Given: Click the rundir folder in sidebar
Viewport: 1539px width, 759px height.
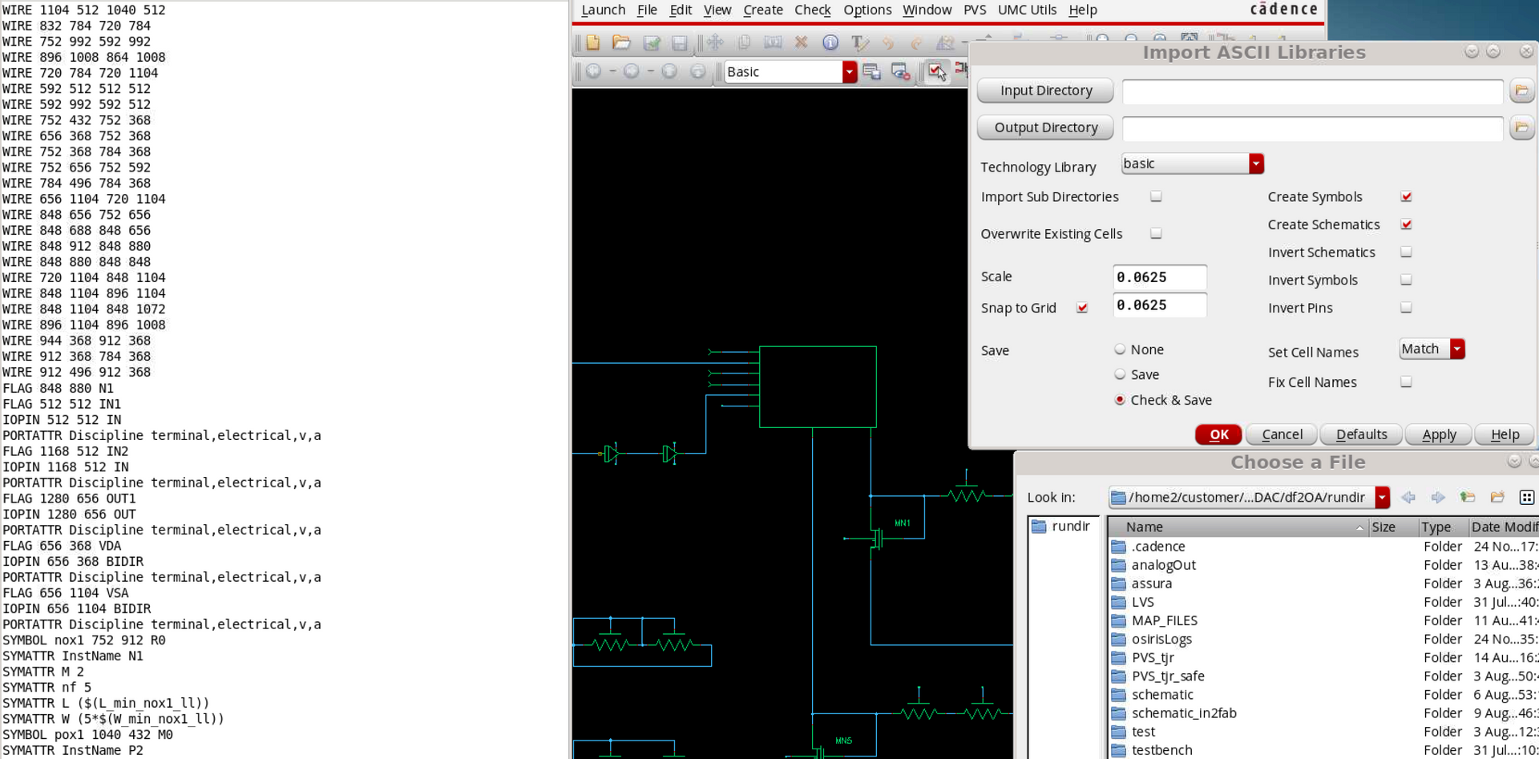Looking at the screenshot, I should click(1061, 527).
